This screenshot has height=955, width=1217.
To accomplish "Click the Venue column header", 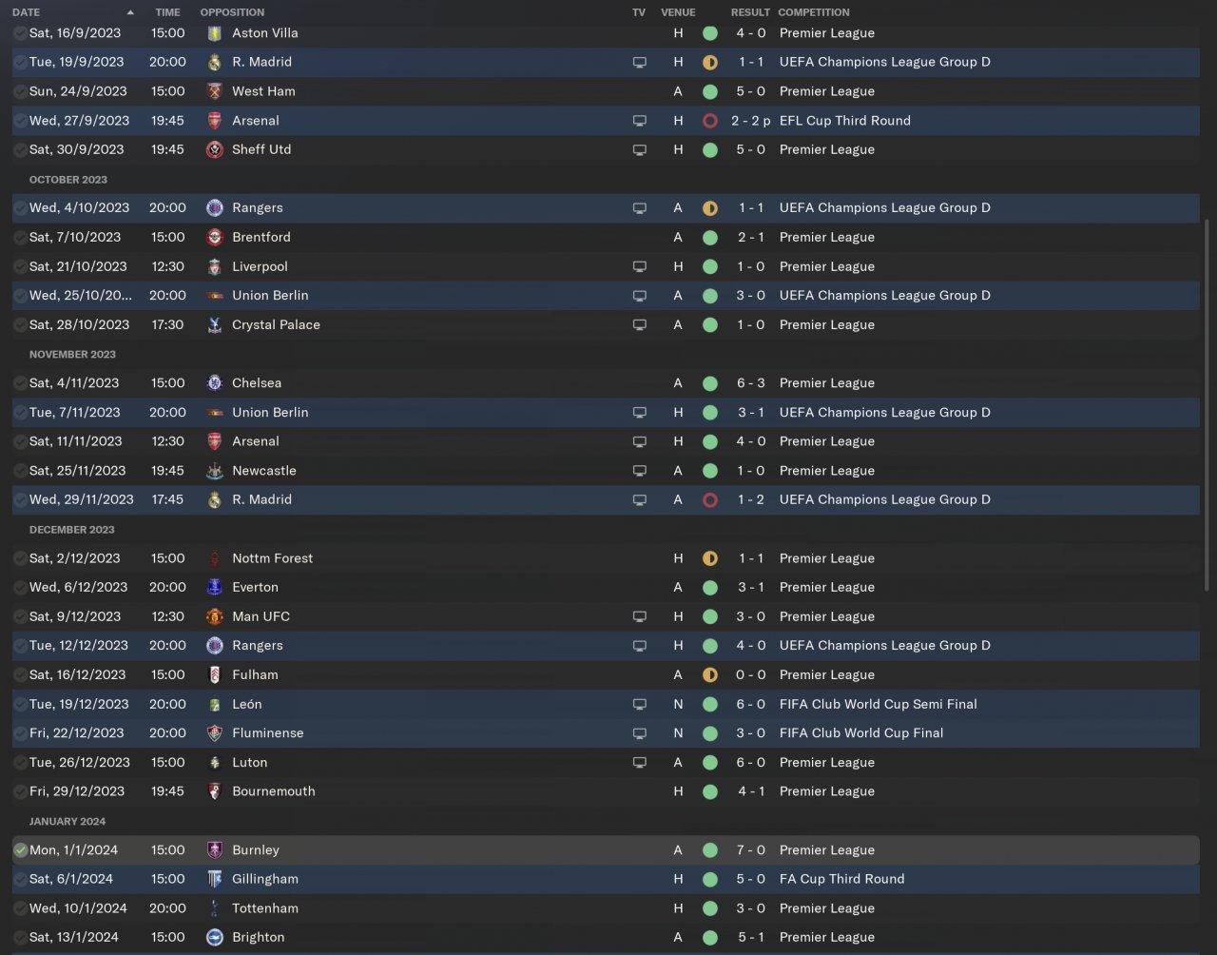I will click(x=678, y=12).
